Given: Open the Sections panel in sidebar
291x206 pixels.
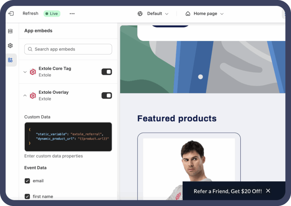Looking at the screenshot, I should (10, 31).
